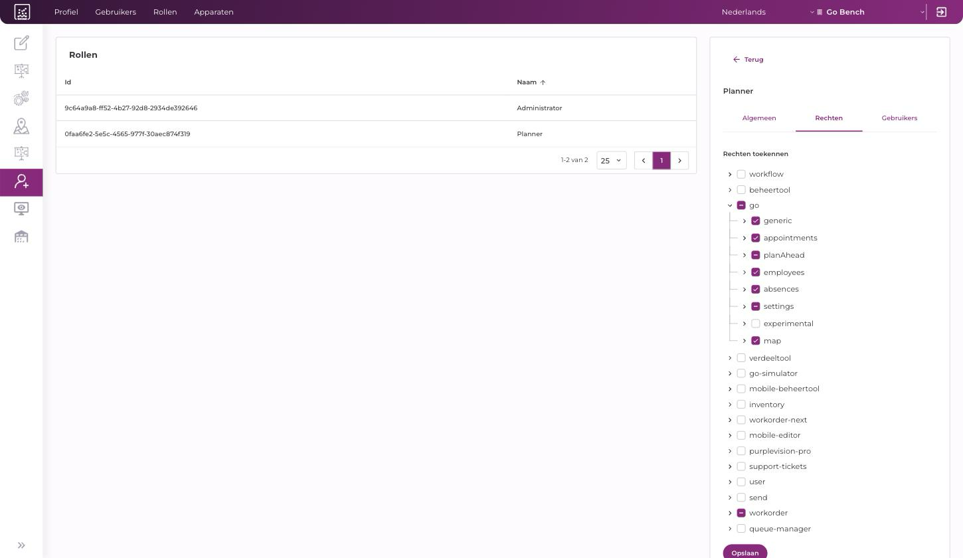Open the planning board icon just above the add-user icon

pos(21,153)
